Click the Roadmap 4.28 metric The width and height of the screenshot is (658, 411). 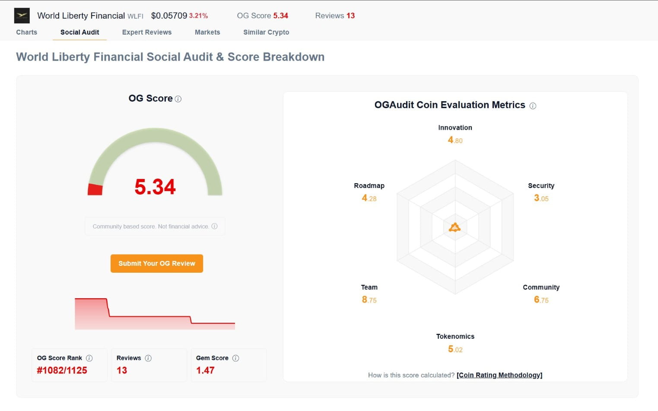pyautogui.click(x=369, y=192)
